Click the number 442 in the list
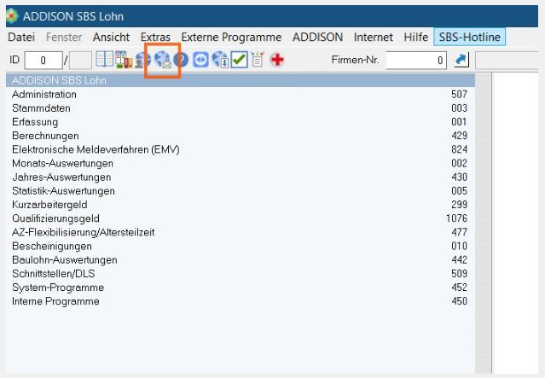Viewport: 545px width, 378px height. (x=459, y=259)
